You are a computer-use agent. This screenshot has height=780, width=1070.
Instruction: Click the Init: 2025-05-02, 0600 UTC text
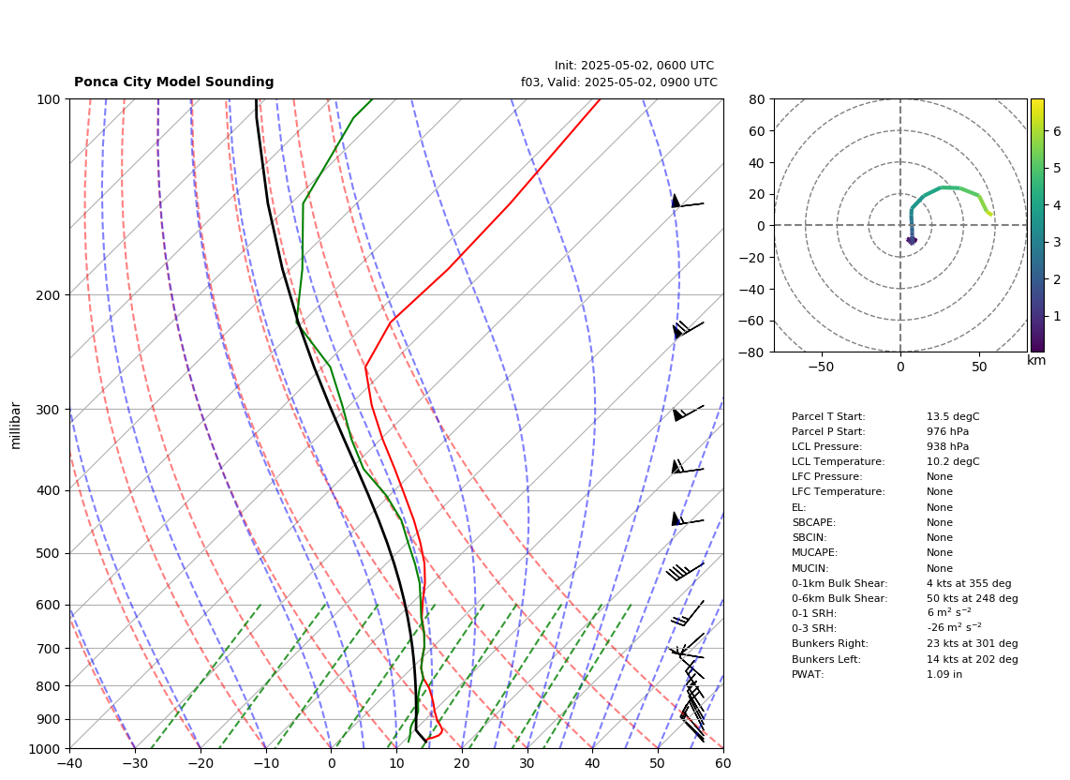(634, 66)
